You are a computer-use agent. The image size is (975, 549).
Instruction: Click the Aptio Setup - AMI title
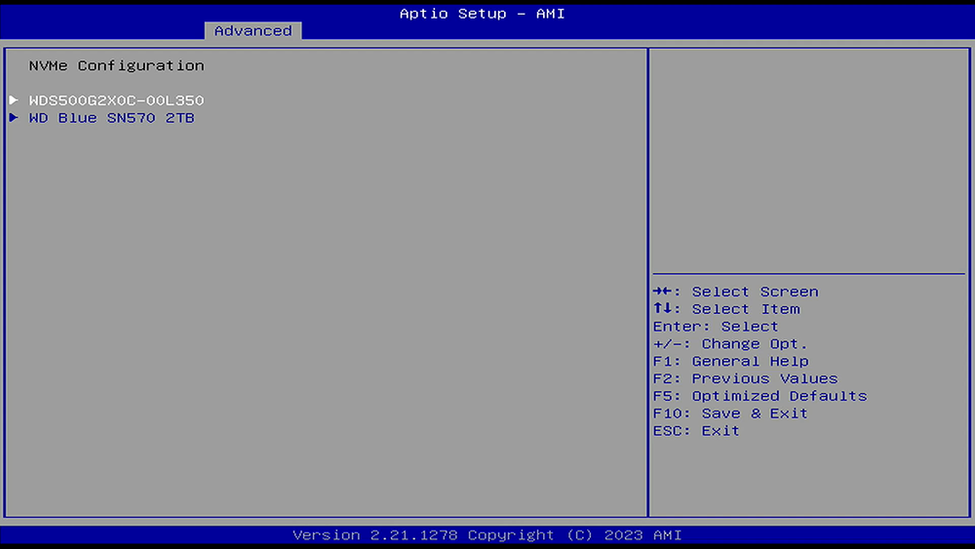482,13
